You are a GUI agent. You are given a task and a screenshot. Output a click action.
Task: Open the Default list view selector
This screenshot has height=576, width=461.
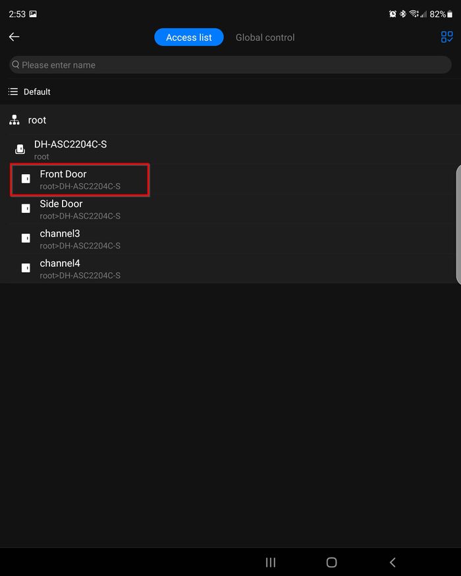[30, 92]
